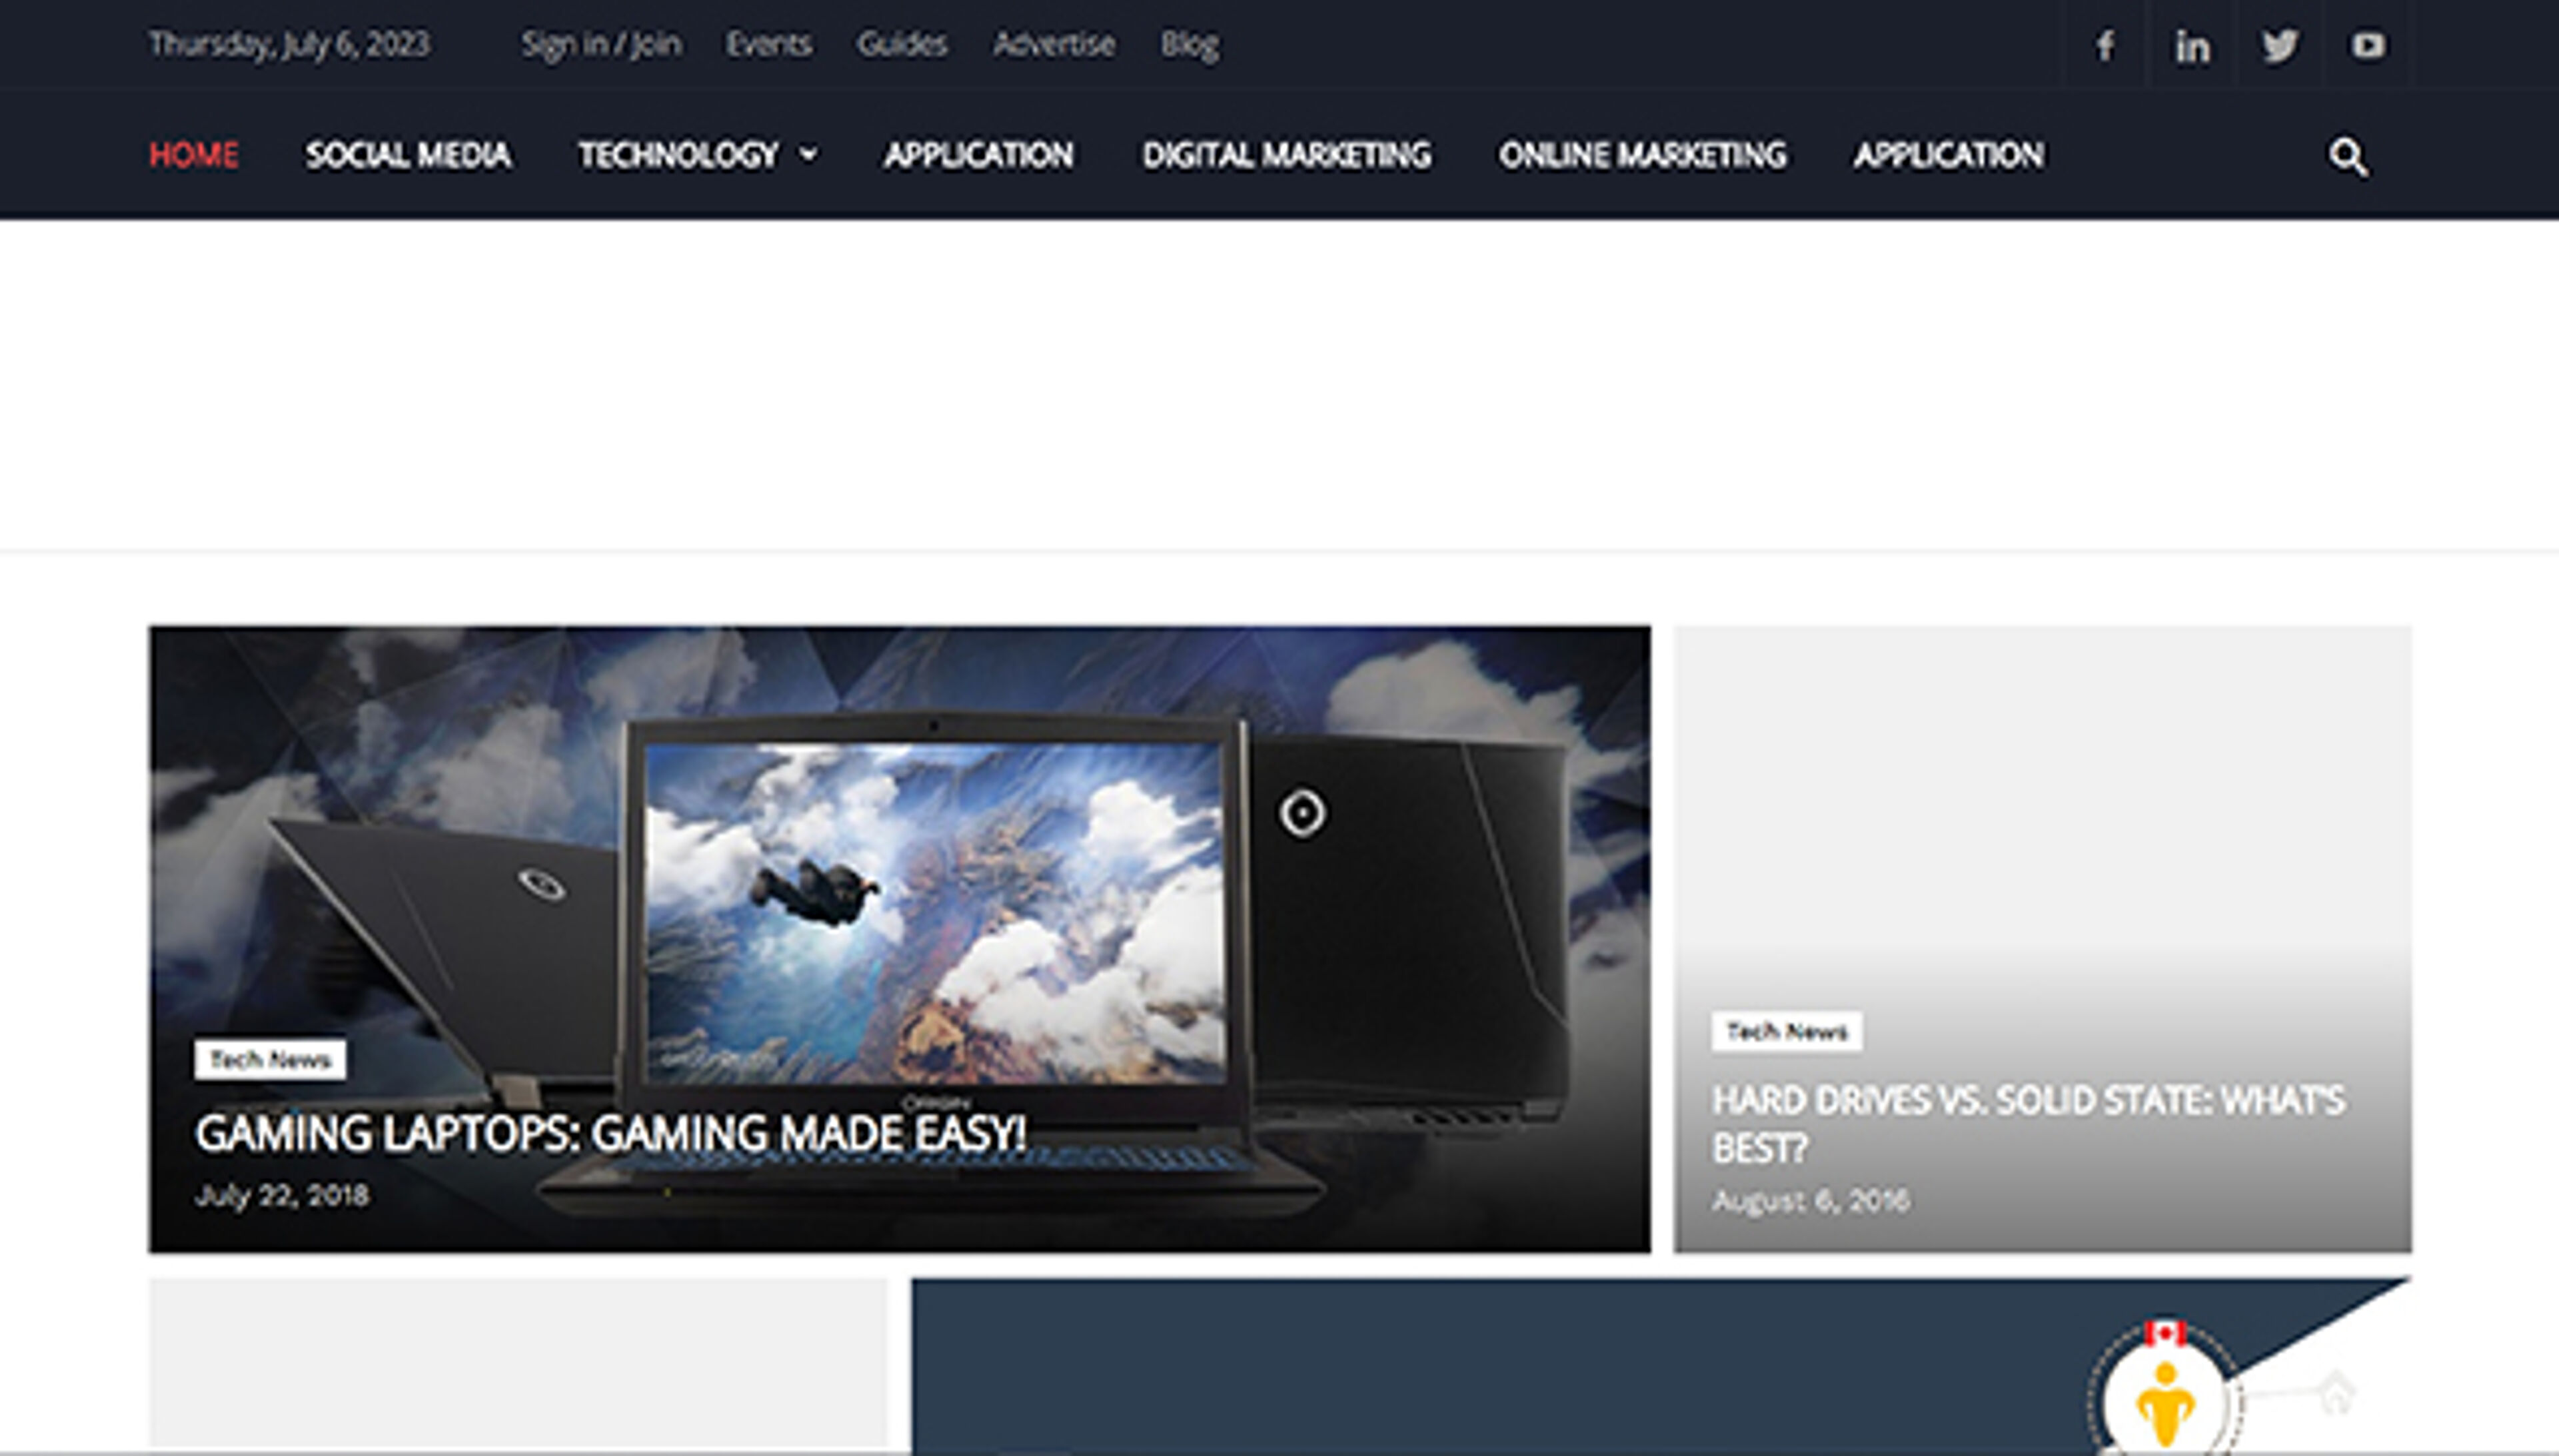
Task: Open the Social Media menu item
Action: pyautogui.click(x=408, y=155)
